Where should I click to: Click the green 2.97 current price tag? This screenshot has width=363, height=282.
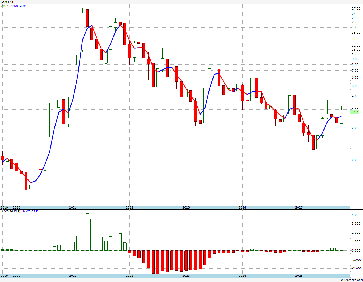click(x=355, y=112)
